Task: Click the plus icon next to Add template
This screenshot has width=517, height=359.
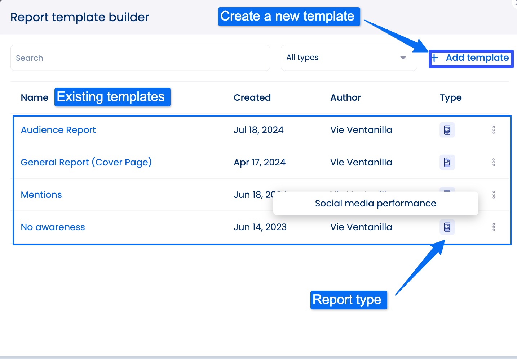Action: [x=435, y=58]
